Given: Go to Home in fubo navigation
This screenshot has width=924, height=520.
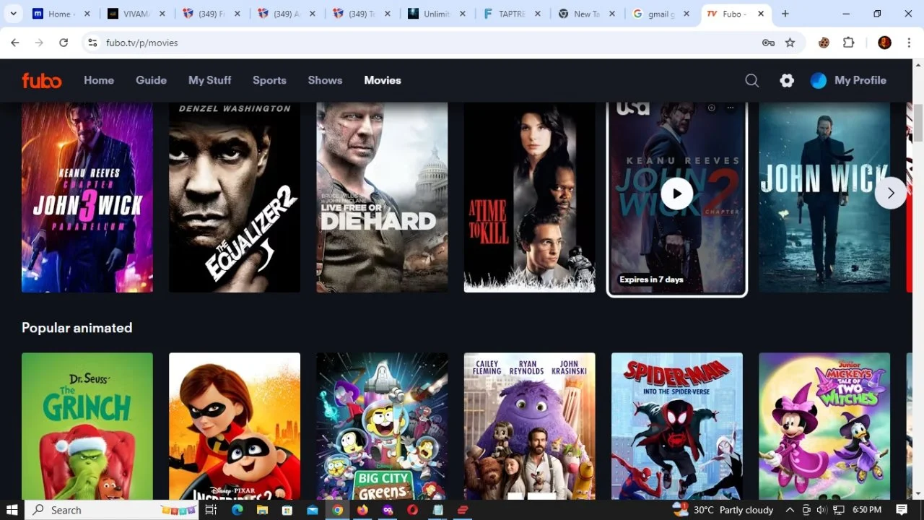Looking at the screenshot, I should (x=99, y=80).
